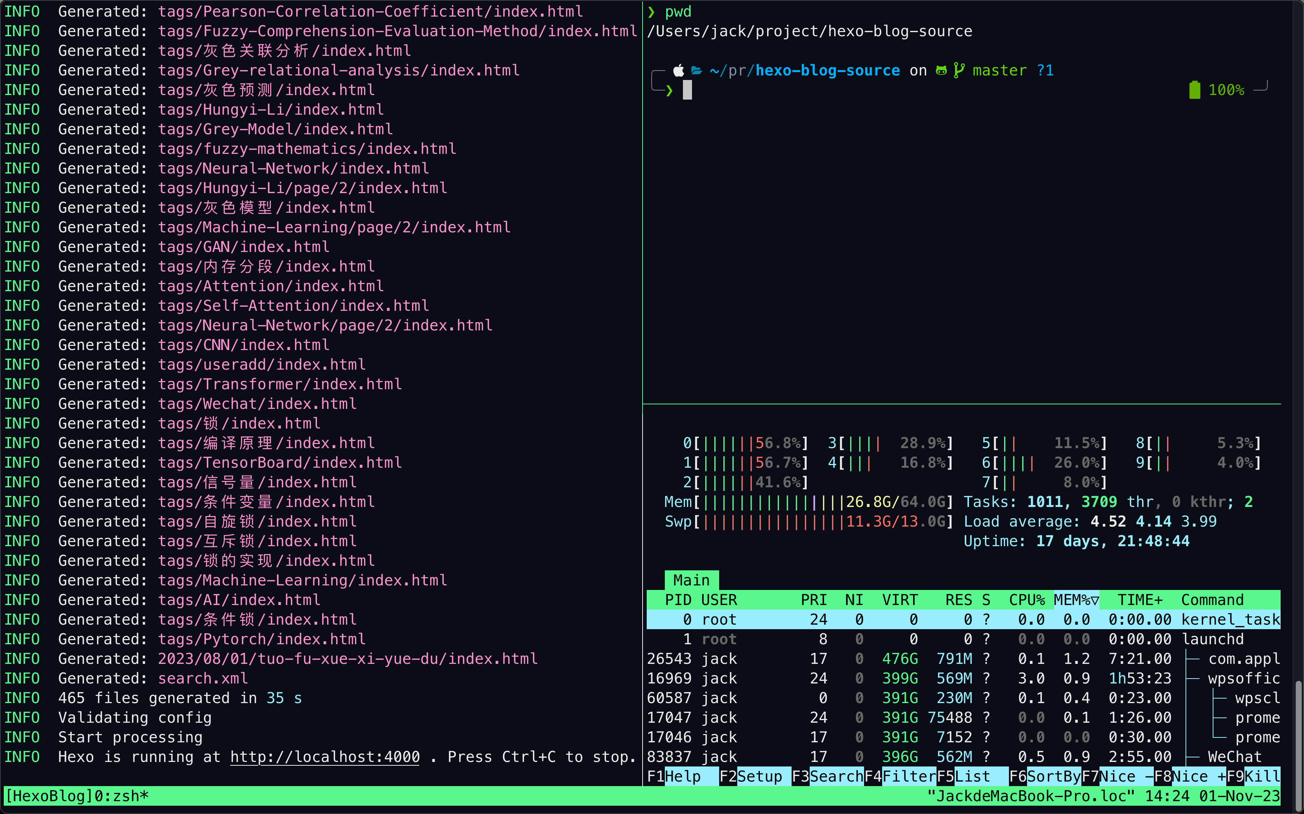
Task: Click the Apple logo in the shell prompt
Action: [678, 71]
